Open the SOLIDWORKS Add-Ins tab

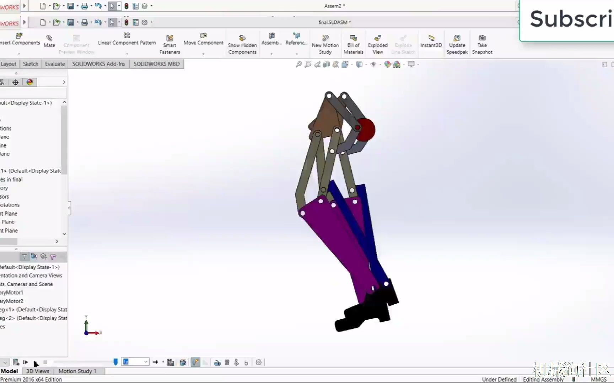coord(98,63)
